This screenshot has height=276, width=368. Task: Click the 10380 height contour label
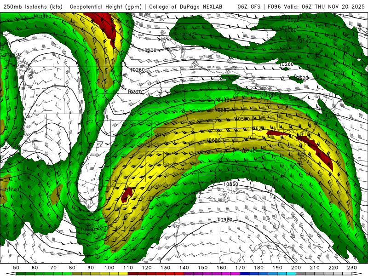[x=269, y=95]
